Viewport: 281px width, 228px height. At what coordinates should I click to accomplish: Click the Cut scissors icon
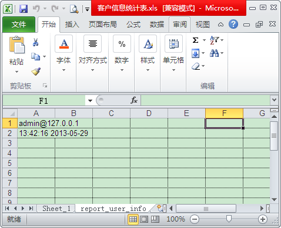[35, 42]
